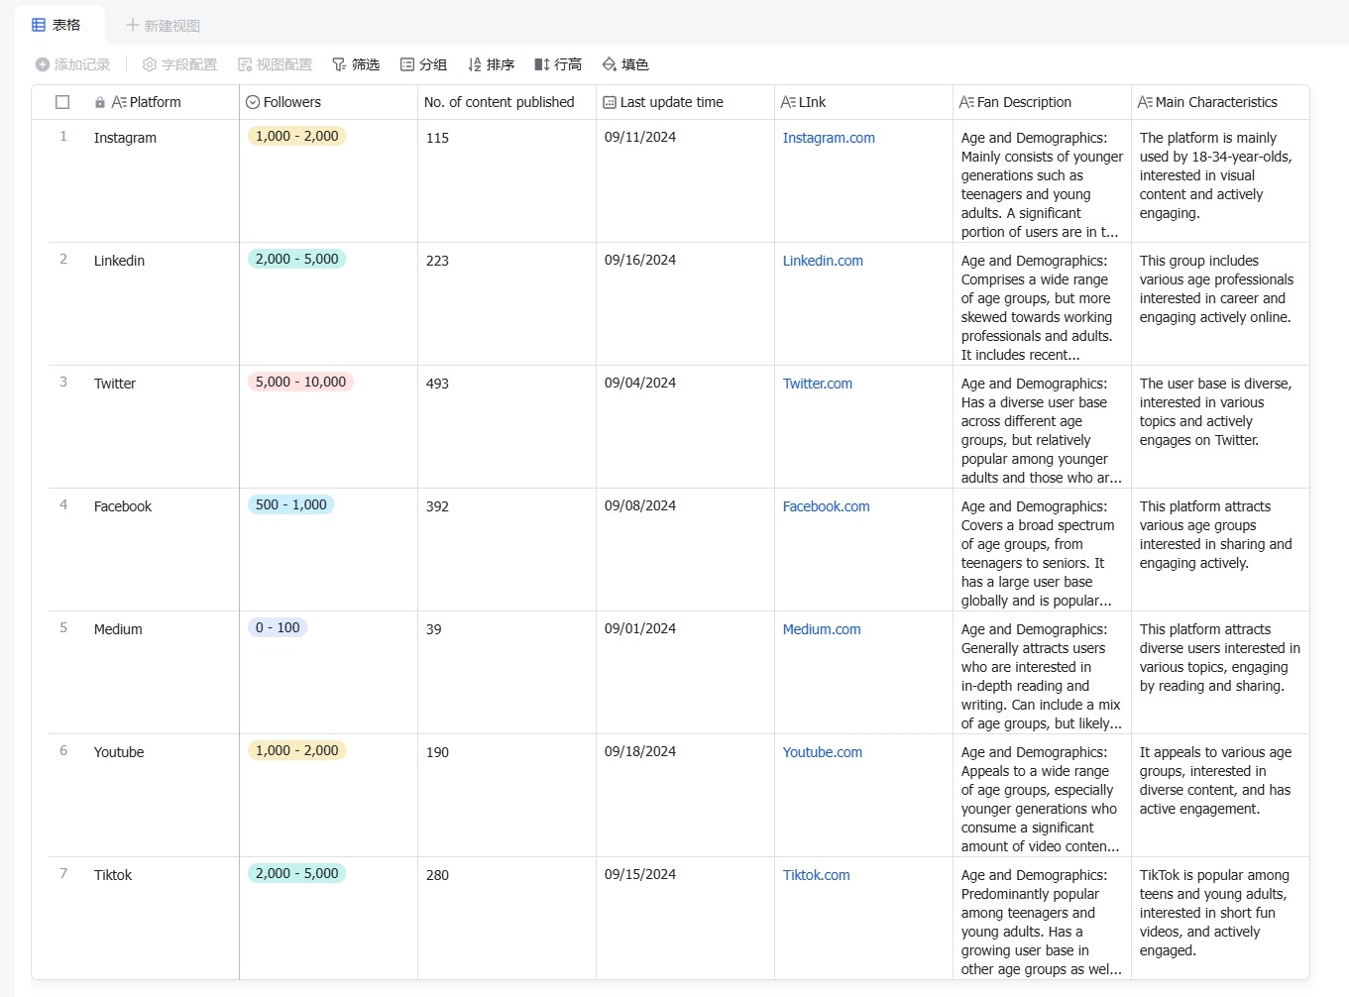1349x997 pixels.
Task: Select the Linkedin platform cell
Action: 163,303
